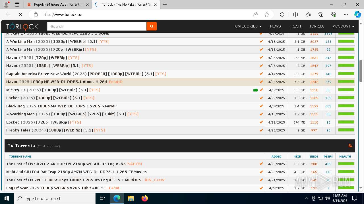This screenshot has height=204, width=364.
Task: Open Captain America Brave New World torrent
Action: pos(86,74)
